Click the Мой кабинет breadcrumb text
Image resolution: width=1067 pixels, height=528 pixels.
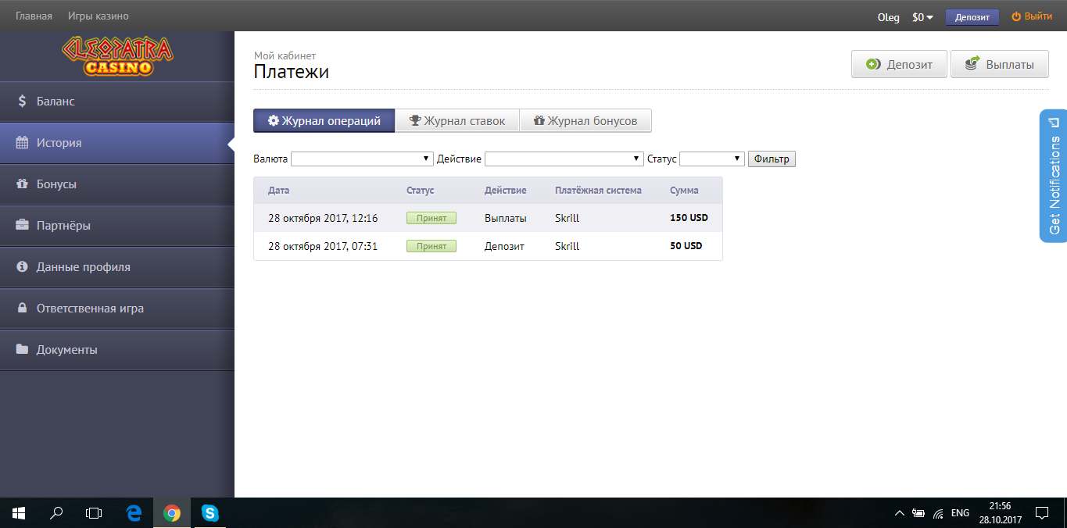(285, 55)
